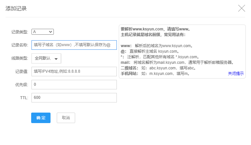
Task: Click the TTL field showing 600
Action: click(74, 98)
